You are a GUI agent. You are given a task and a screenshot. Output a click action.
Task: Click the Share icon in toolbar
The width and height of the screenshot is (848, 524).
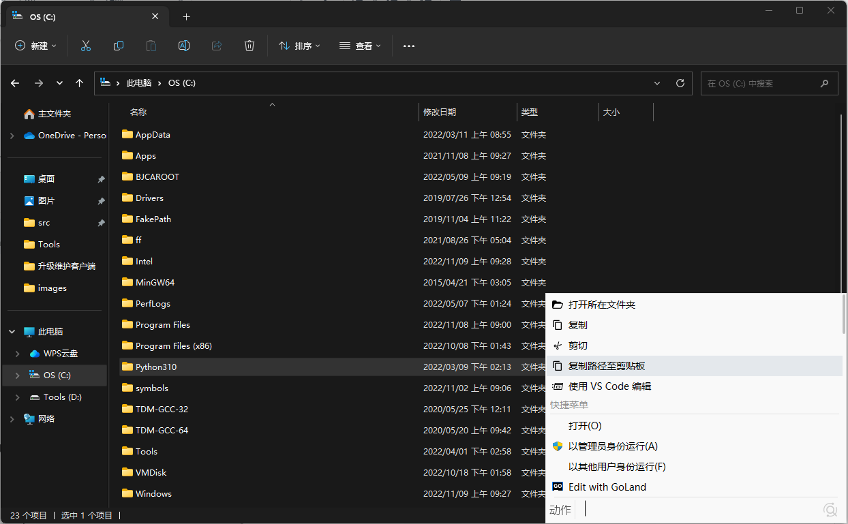coord(217,46)
